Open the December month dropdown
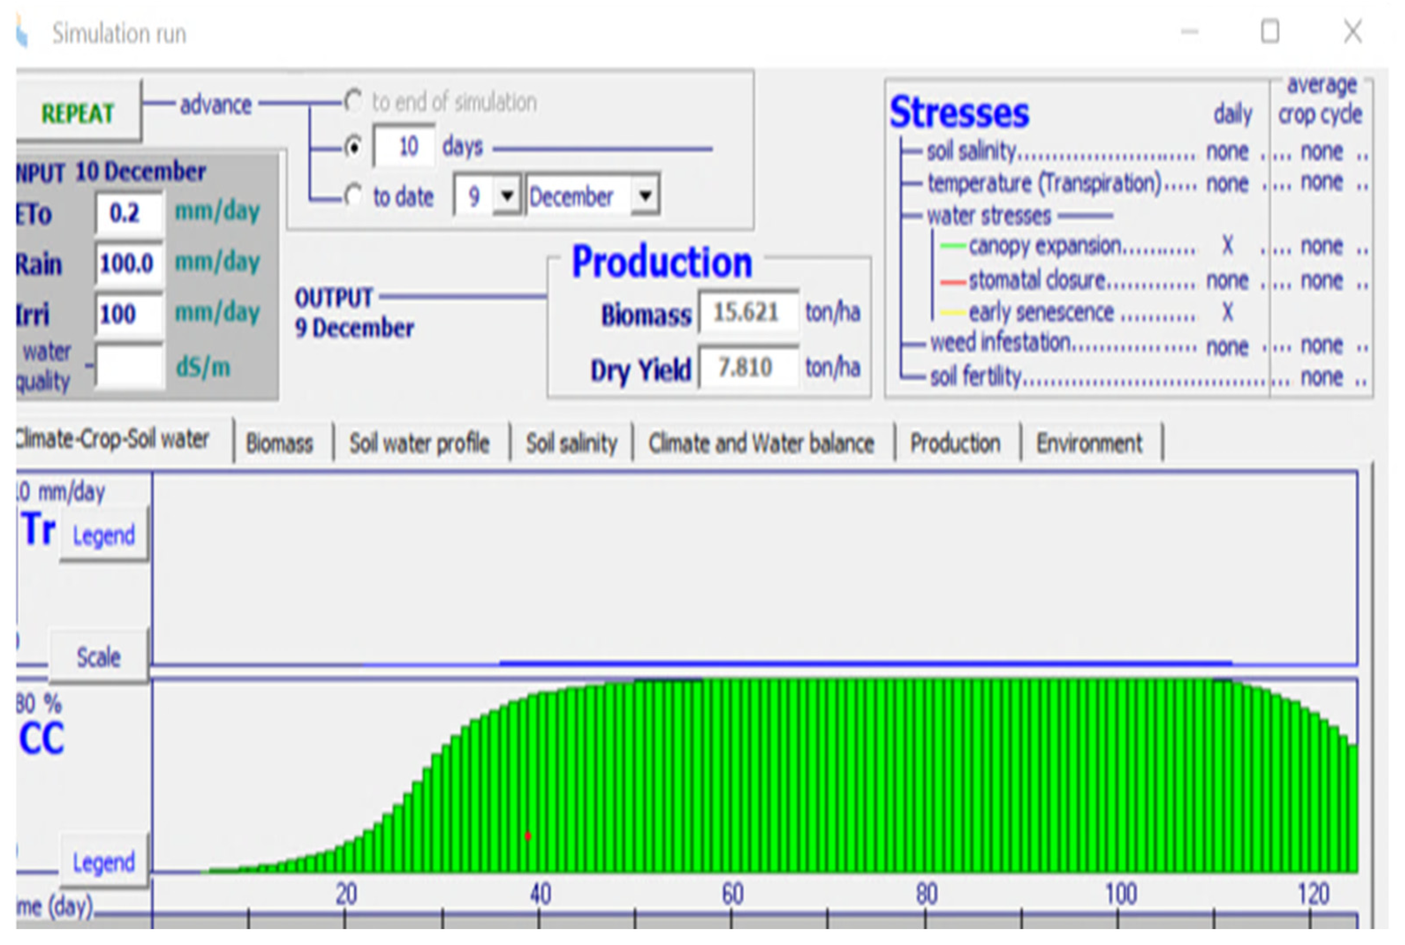The width and height of the screenshot is (1405, 945). [x=645, y=196]
